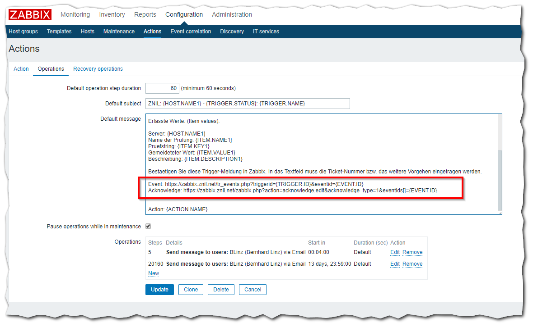Add a New operation
Image resolution: width=533 pixels, height=327 pixels.
coord(154,273)
